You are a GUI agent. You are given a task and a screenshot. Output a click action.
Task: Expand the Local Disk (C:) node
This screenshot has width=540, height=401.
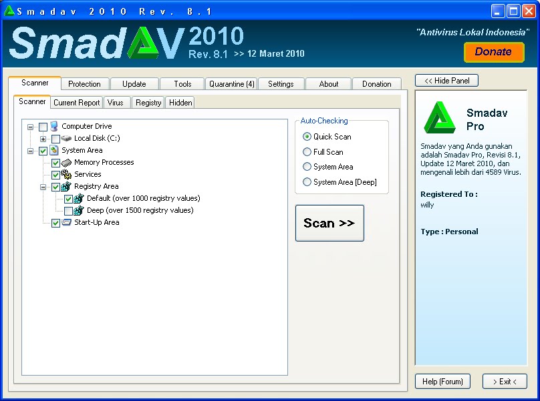click(x=43, y=138)
